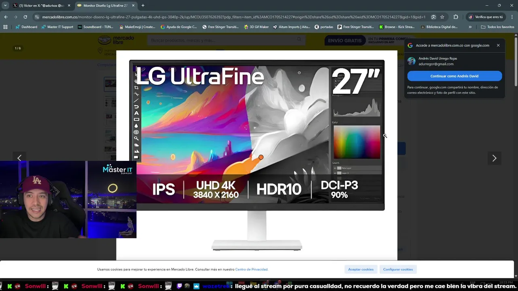518x291 pixels.
Task: Click Configurar cookies
Action: (398, 269)
